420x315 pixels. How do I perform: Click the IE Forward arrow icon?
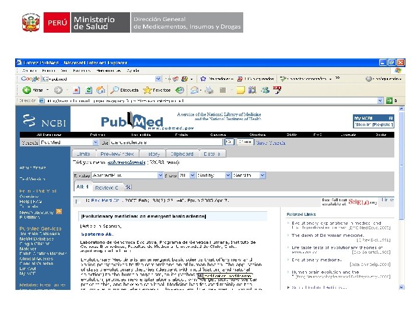point(58,90)
